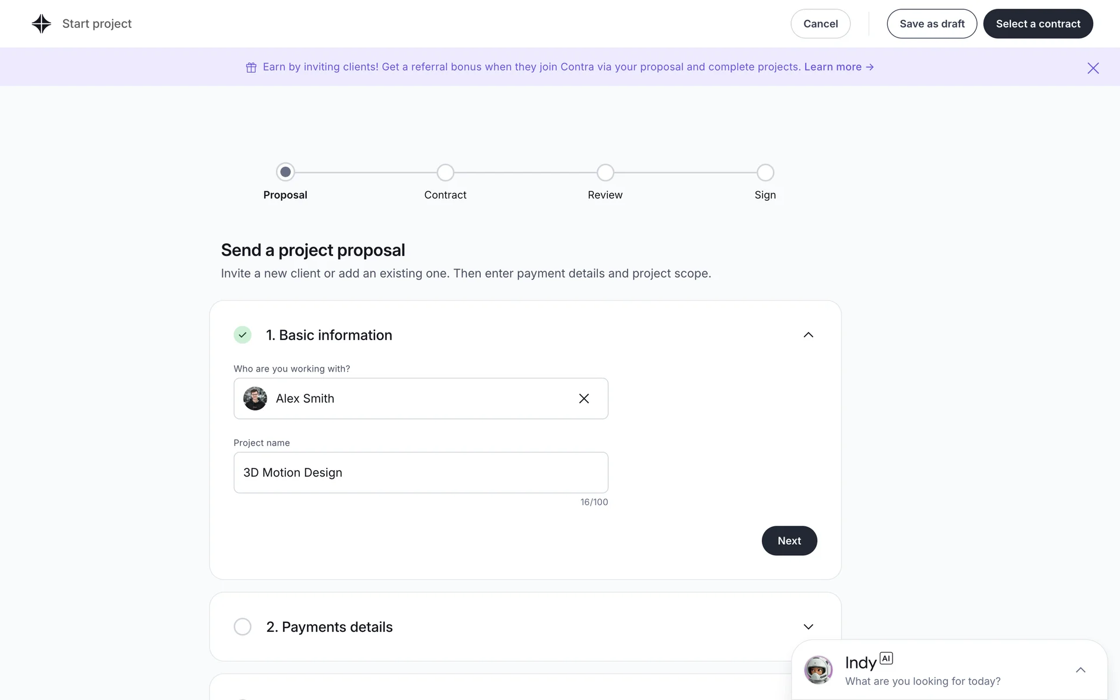Click Save as draft

[932, 24]
